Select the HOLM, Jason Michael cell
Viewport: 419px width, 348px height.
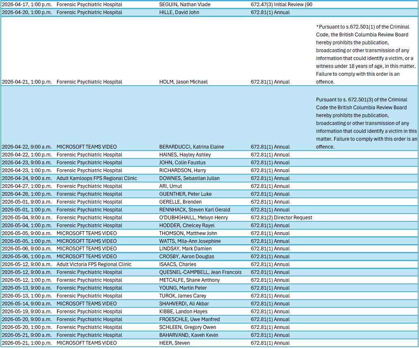tap(183, 82)
